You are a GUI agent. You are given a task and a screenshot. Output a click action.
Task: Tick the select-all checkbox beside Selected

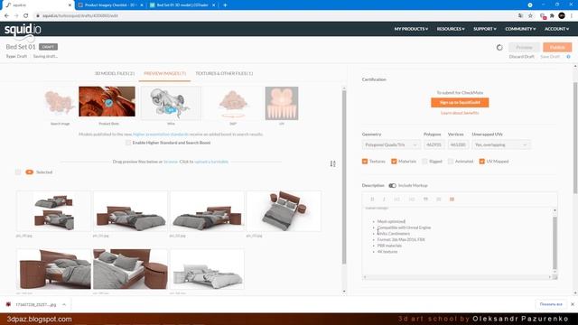tap(18, 172)
